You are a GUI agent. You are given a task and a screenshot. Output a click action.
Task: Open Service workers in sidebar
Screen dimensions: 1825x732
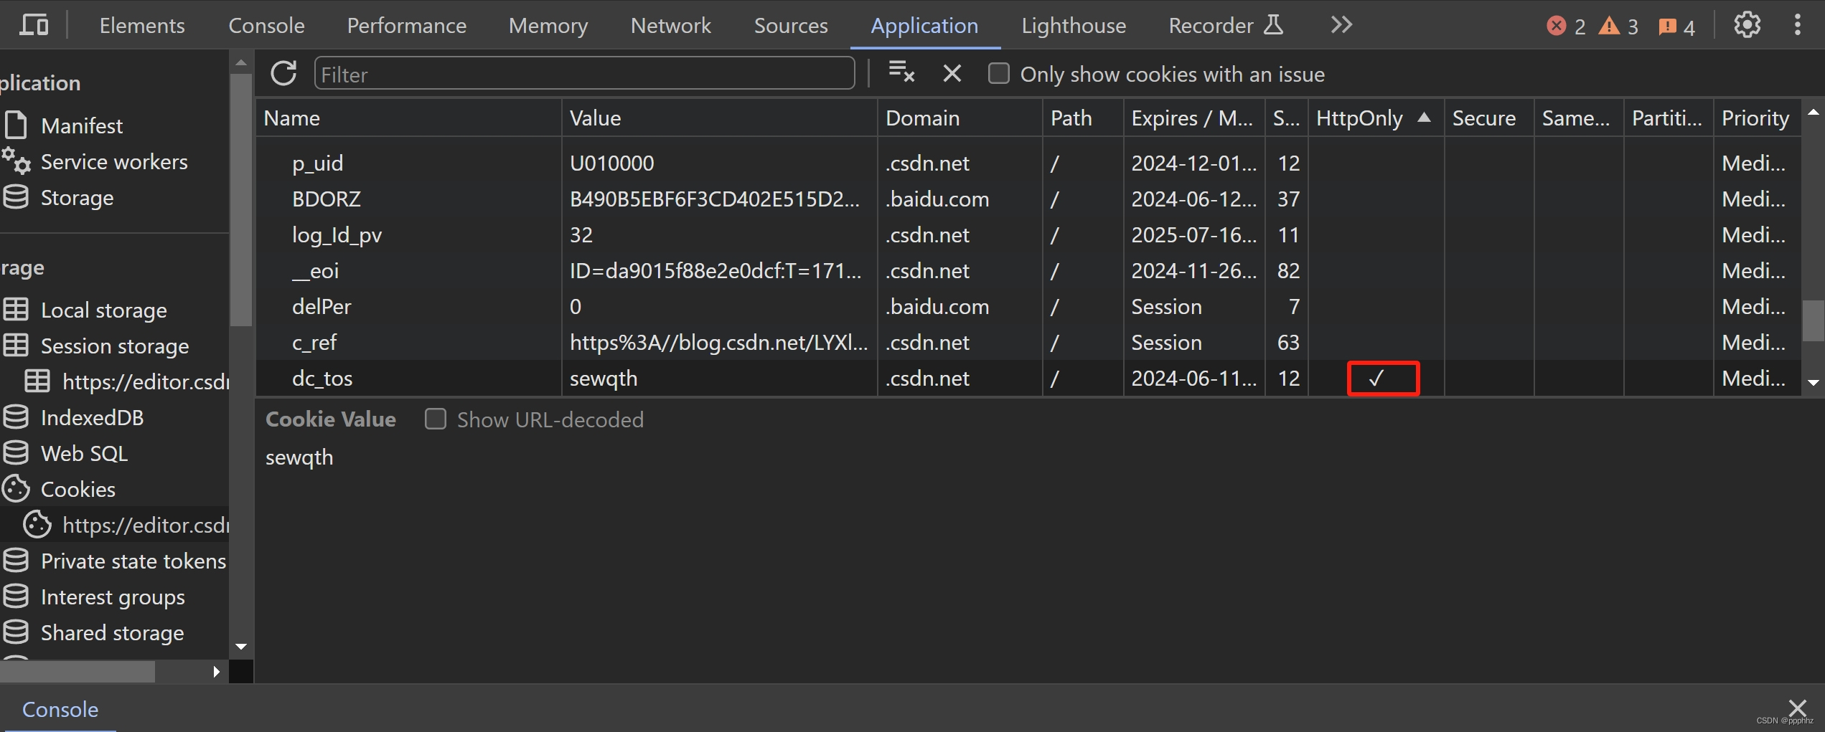pyautogui.click(x=113, y=162)
